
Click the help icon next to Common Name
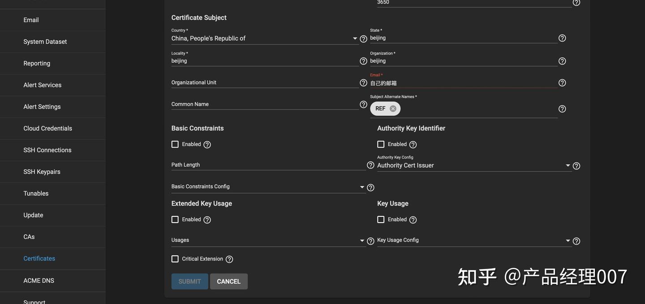point(363,105)
